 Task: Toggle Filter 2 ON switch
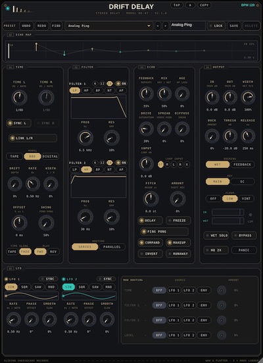point(121,163)
